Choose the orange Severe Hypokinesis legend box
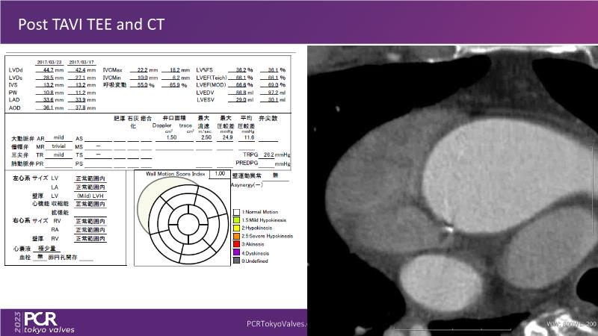The width and height of the screenshot is (598, 336). pyautogui.click(x=236, y=235)
